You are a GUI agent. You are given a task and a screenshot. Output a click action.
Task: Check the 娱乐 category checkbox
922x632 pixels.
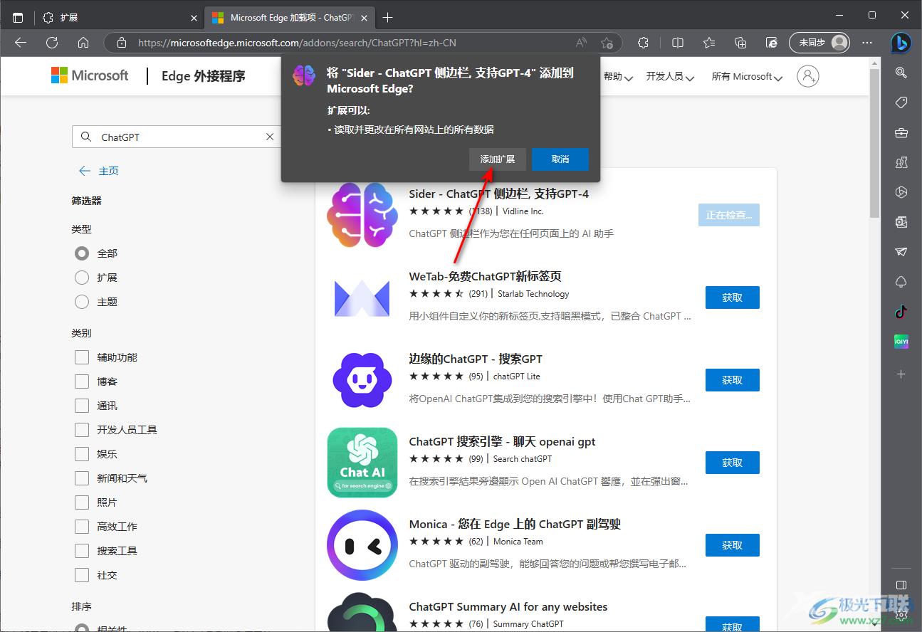[82, 454]
